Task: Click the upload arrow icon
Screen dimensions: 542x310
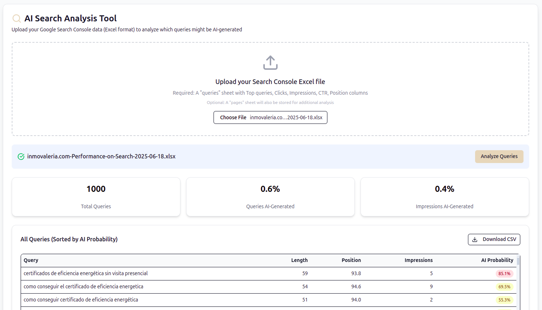Action: (270, 63)
